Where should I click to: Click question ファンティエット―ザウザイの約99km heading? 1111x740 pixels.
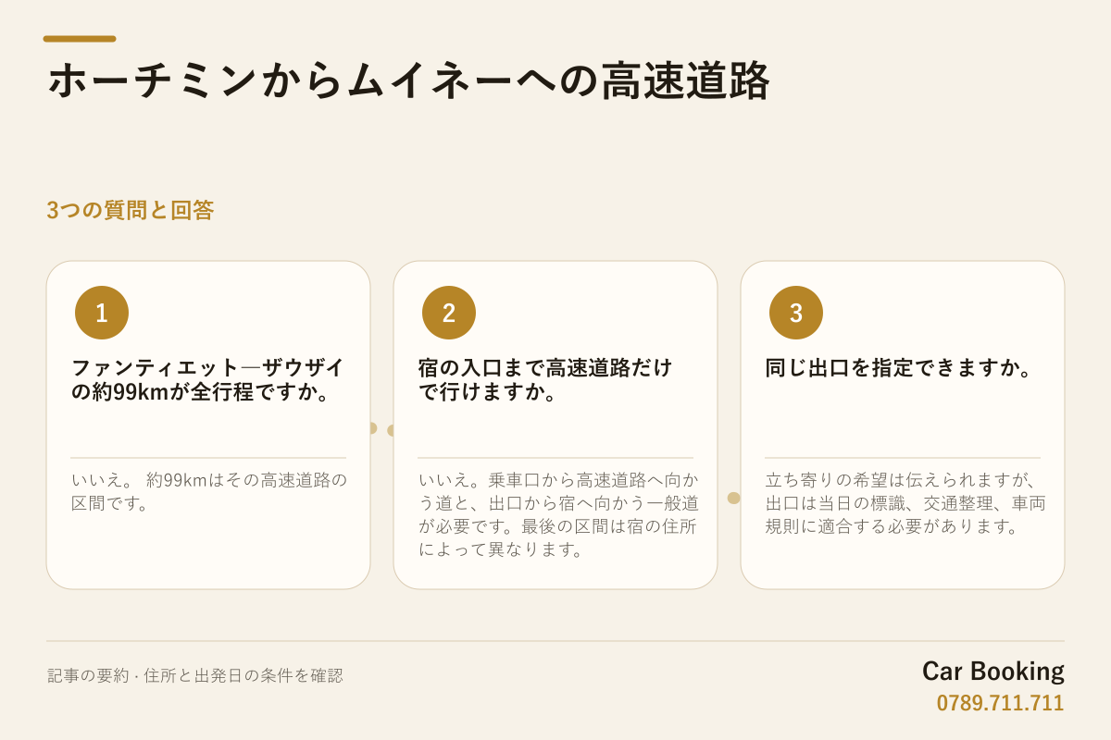(x=208, y=380)
